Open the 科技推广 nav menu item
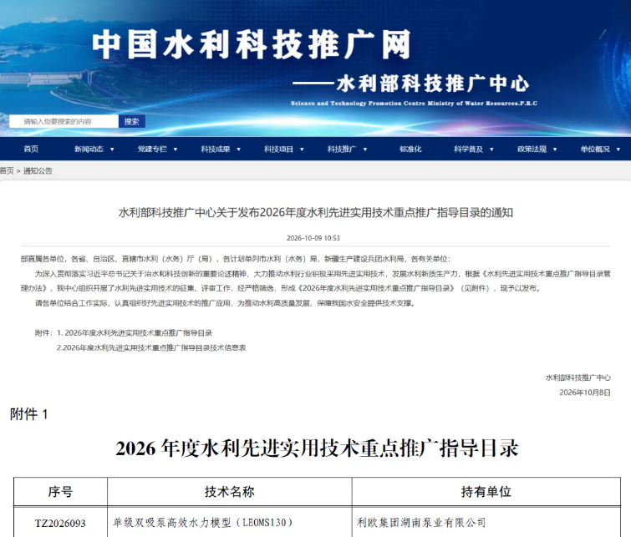This screenshot has width=631, height=537. coord(342,149)
